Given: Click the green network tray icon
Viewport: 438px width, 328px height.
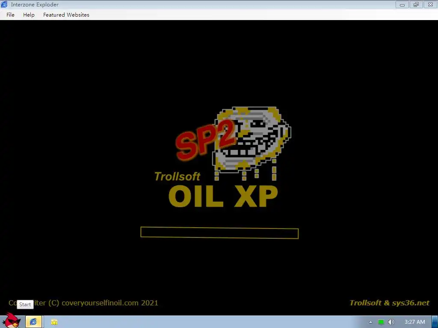Looking at the screenshot, I should pyautogui.click(x=381, y=322).
